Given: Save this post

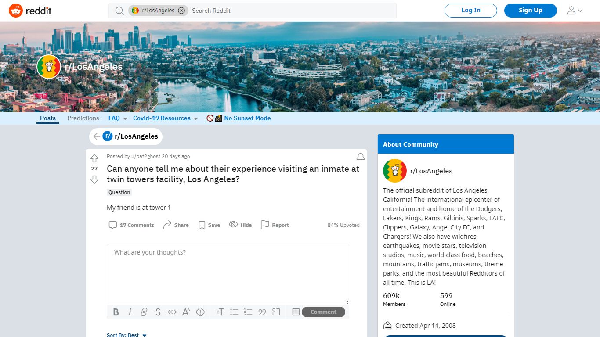Looking at the screenshot, I should (209, 225).
